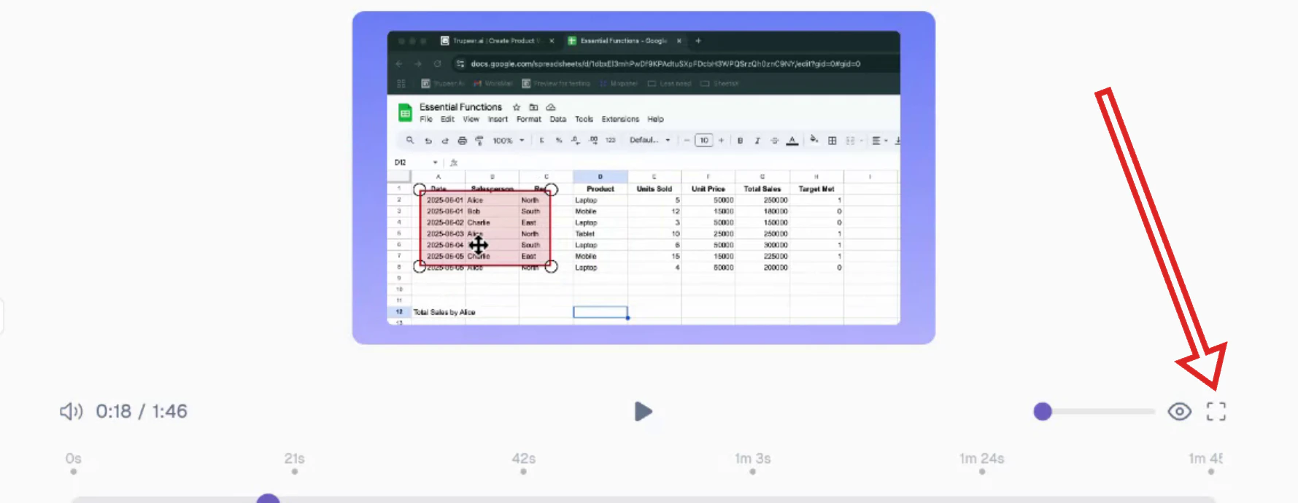Toggle Bold in the Sheets toolbar
This screenshot has height=503, width=1298.
[x=740, y=140]
